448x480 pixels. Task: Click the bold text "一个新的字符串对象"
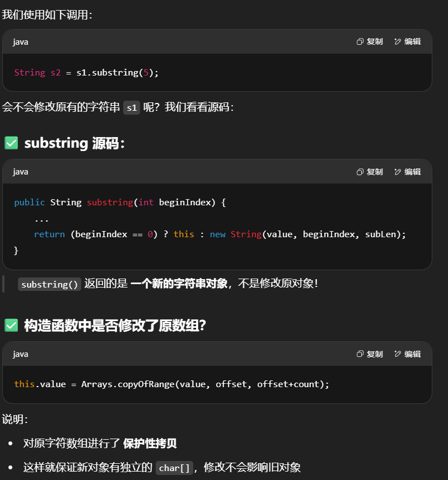pyautogui.click(x=179, y=284)
